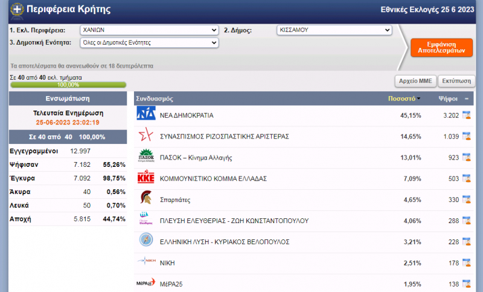Open the Δήμος dropdown showing ΚΙΣΣΑΜΟΥ
This screenshot has height=292, width=483.
click(334, 30)
